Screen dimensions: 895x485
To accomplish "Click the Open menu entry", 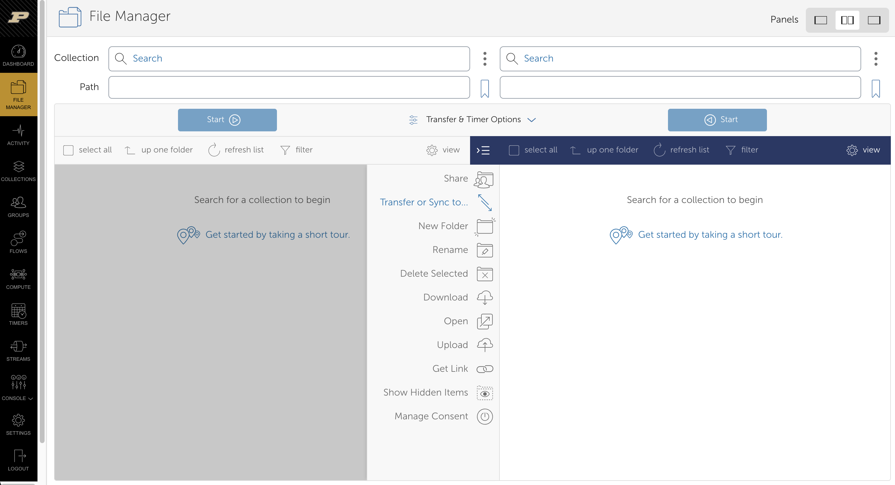I will coord(468,321).
